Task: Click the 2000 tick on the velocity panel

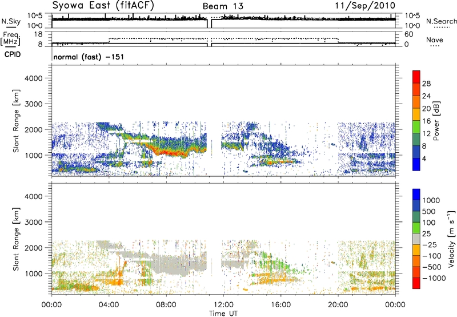Action: 34,248
